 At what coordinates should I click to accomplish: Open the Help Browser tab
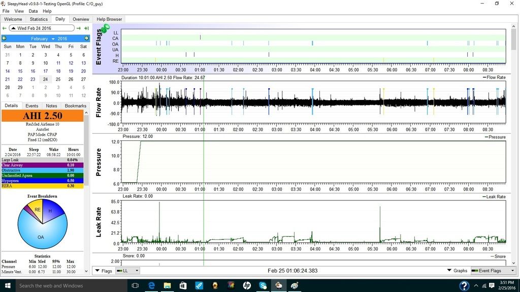[109, 19]
